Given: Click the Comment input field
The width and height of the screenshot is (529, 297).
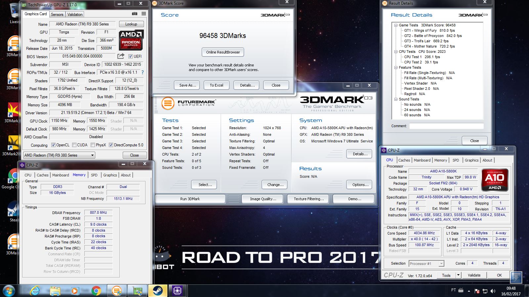Looking at the screenshot, I should coord(446,126).
